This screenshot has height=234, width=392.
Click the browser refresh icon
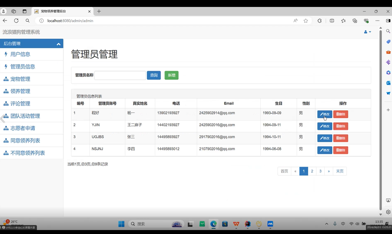point(16,20)
